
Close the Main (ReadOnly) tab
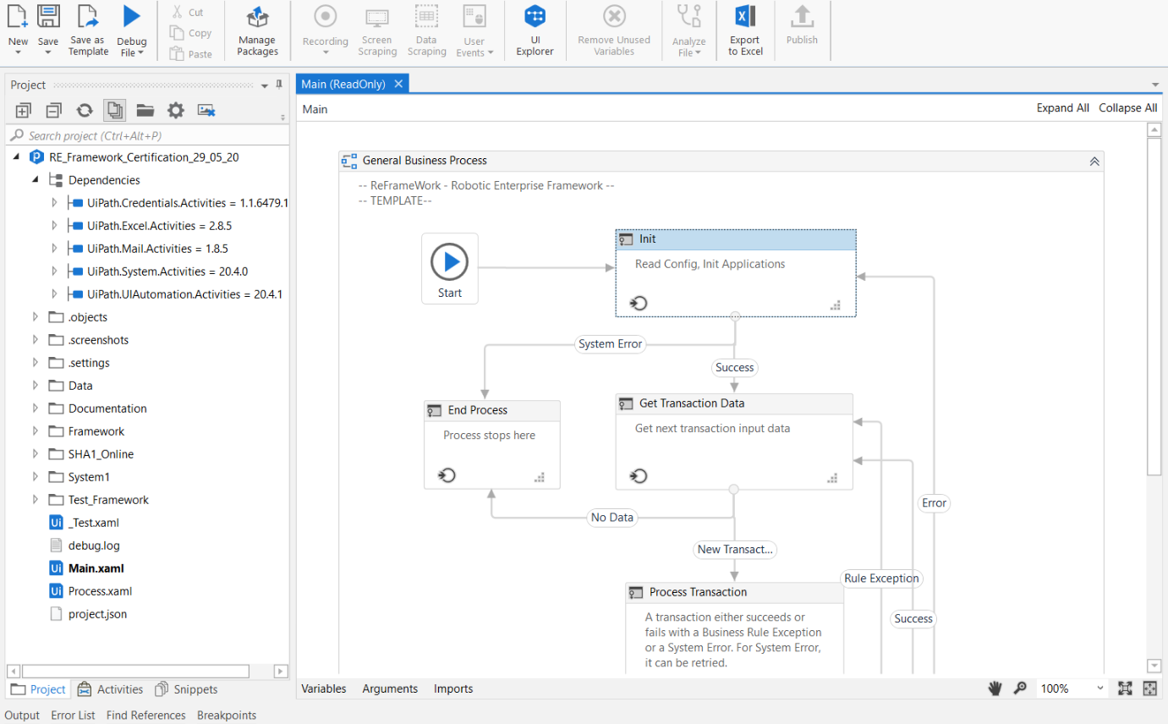[398, 84]
